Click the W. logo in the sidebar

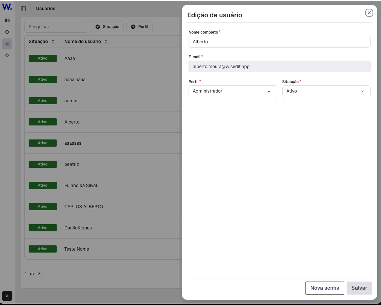tap(7, 7)
